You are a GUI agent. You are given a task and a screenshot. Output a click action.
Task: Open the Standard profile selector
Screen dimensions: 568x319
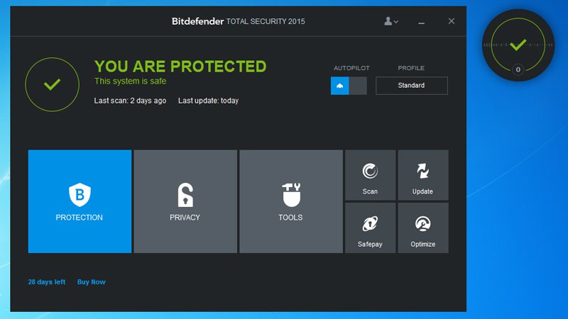tap(412, 86)
